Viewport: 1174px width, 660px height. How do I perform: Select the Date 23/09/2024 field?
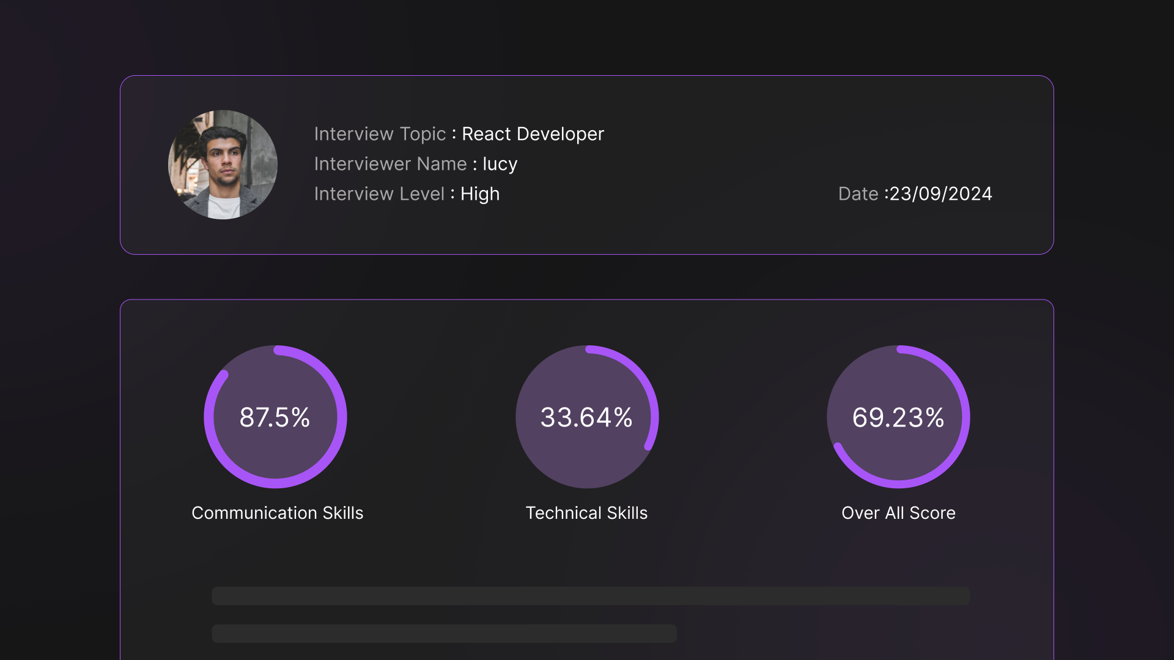(915, 194)
